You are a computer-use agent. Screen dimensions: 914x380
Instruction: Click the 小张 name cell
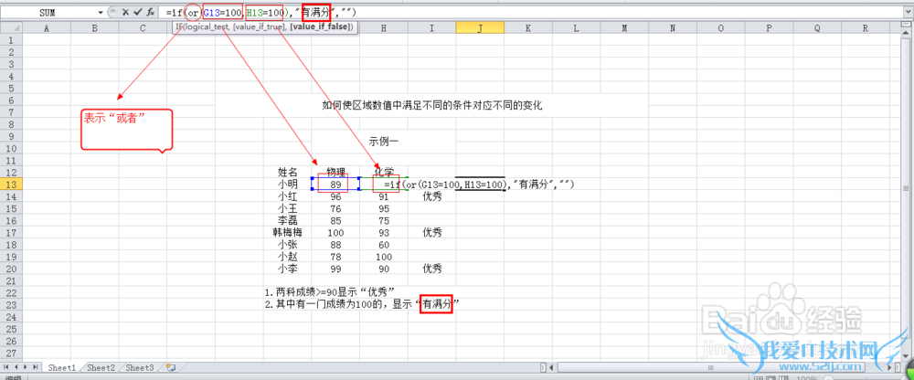pyautogui.click(x=287, y=245)
